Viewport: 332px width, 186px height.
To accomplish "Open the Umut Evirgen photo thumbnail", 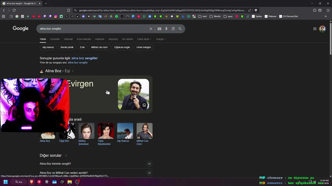I will coord(133,94).
